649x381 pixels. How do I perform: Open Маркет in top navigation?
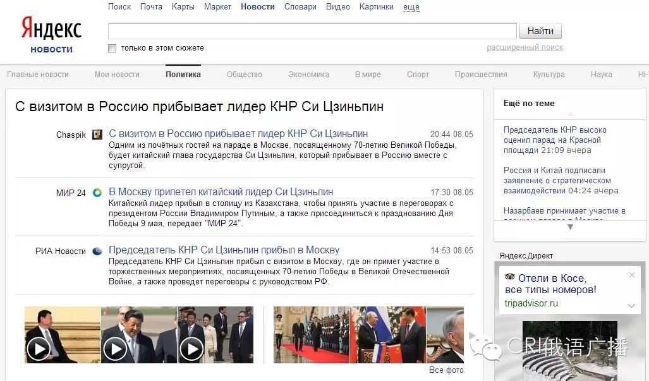(x=218, y=6)
